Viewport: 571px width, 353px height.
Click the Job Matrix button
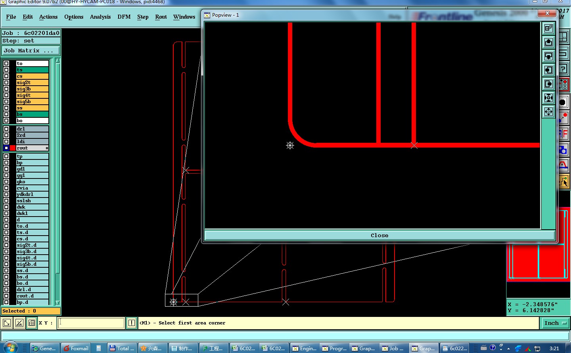pos(31,51)
